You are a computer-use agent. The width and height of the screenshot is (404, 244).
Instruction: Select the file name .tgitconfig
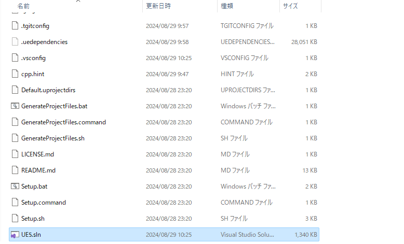(35, 26)
